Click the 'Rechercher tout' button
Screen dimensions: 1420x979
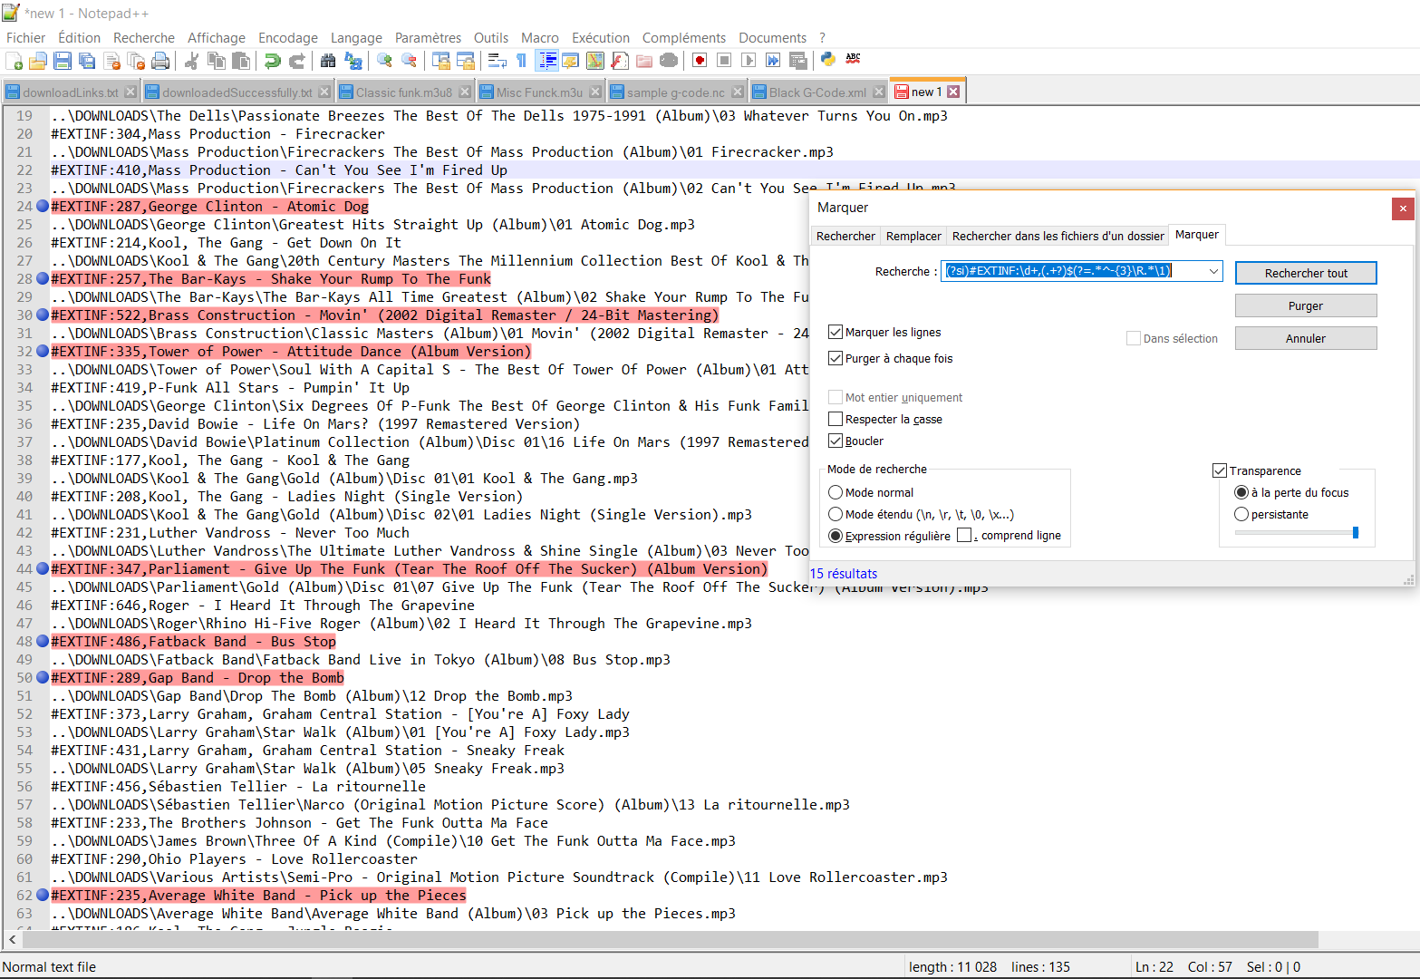pyautogui.click(x=1306, y=273)
